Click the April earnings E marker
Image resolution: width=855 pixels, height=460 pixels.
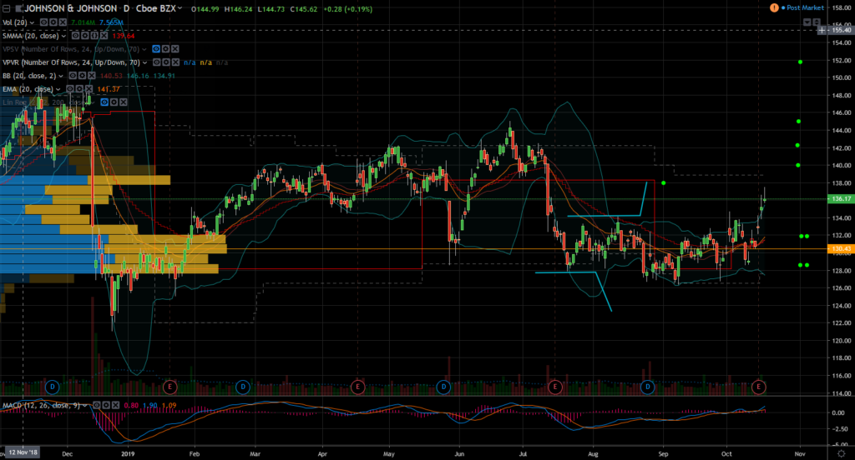[357, 387]
